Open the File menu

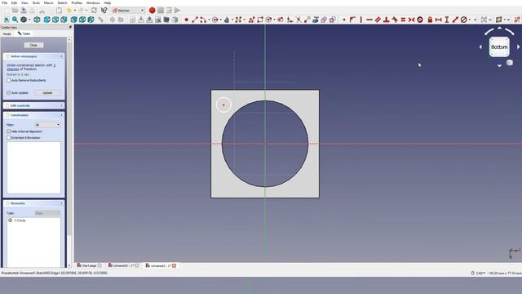[x=5, y=2]
